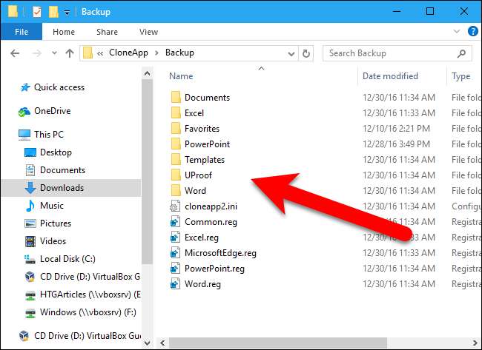
Task: Open Customize Quick Access Toolbar dropdown
Action: (67, 13)
